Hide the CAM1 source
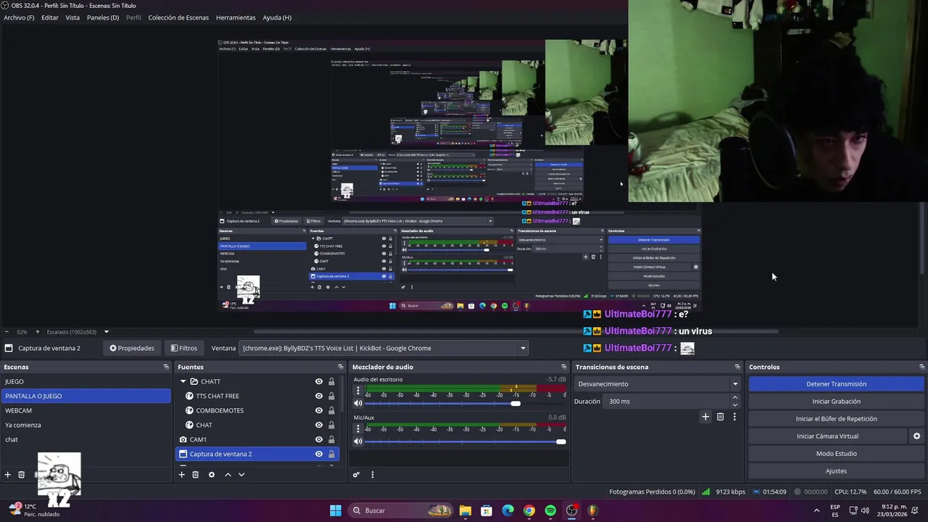 click(x=319, y=439)
